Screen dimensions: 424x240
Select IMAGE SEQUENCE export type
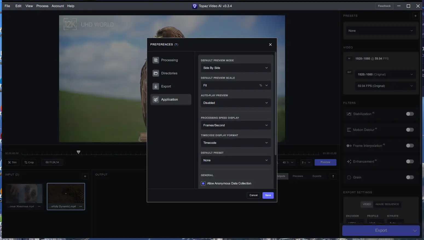(387, 204)
